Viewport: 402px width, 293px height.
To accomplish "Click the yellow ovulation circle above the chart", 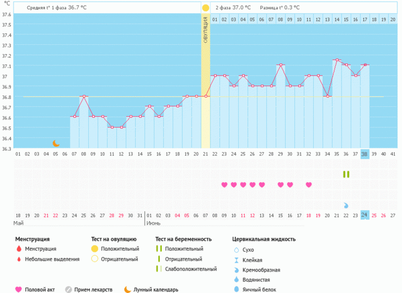I will pyautogui.click(x=206, y=8).
